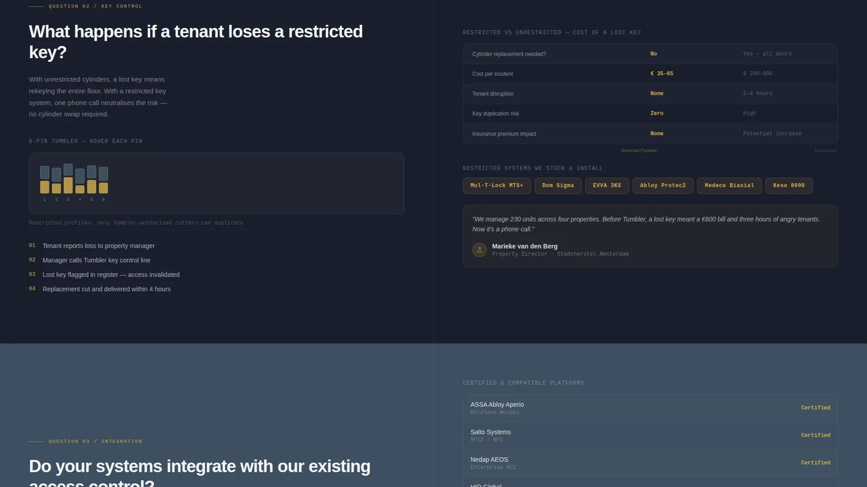Click the 'Question 03 / Integration' label
Image resolution: width=867 pixels, height=487 pixels.
pos(95,441)
